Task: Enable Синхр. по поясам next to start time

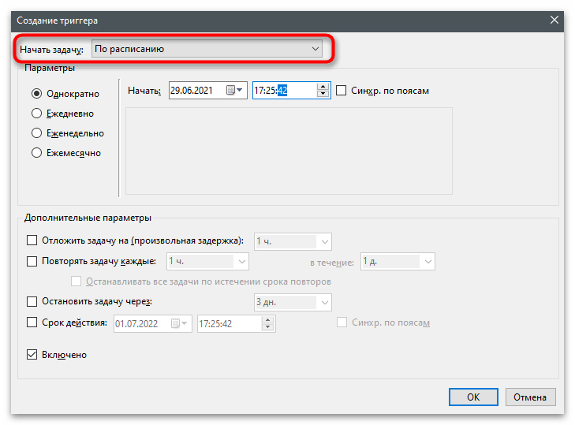Action: tap(341, 90)
